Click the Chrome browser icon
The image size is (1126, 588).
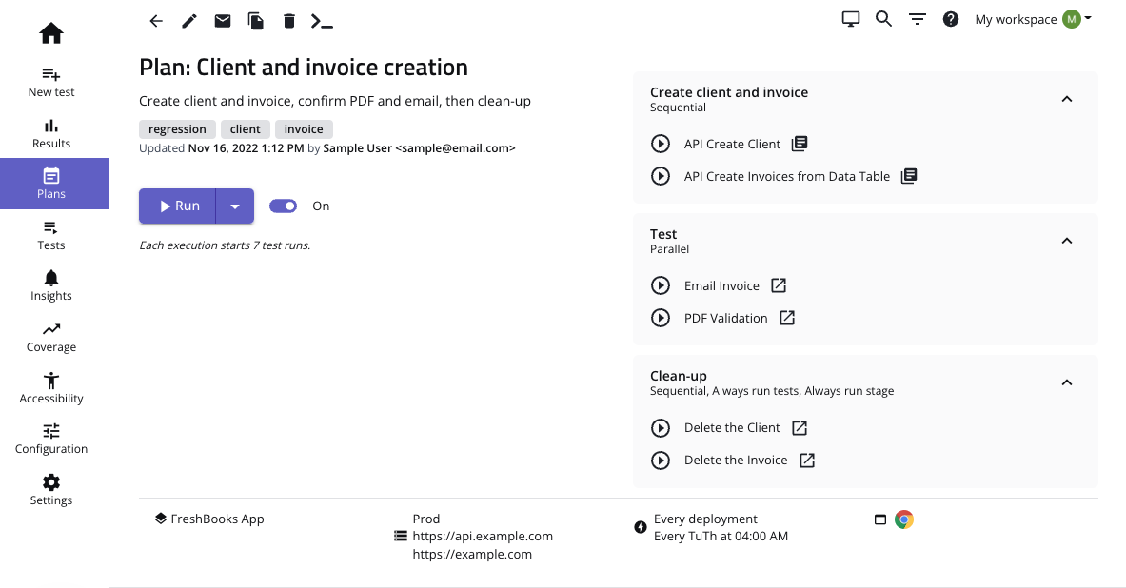click(x=904, y=519)
